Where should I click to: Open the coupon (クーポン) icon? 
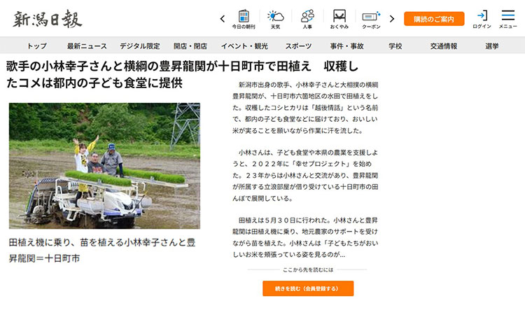[371, 19]
